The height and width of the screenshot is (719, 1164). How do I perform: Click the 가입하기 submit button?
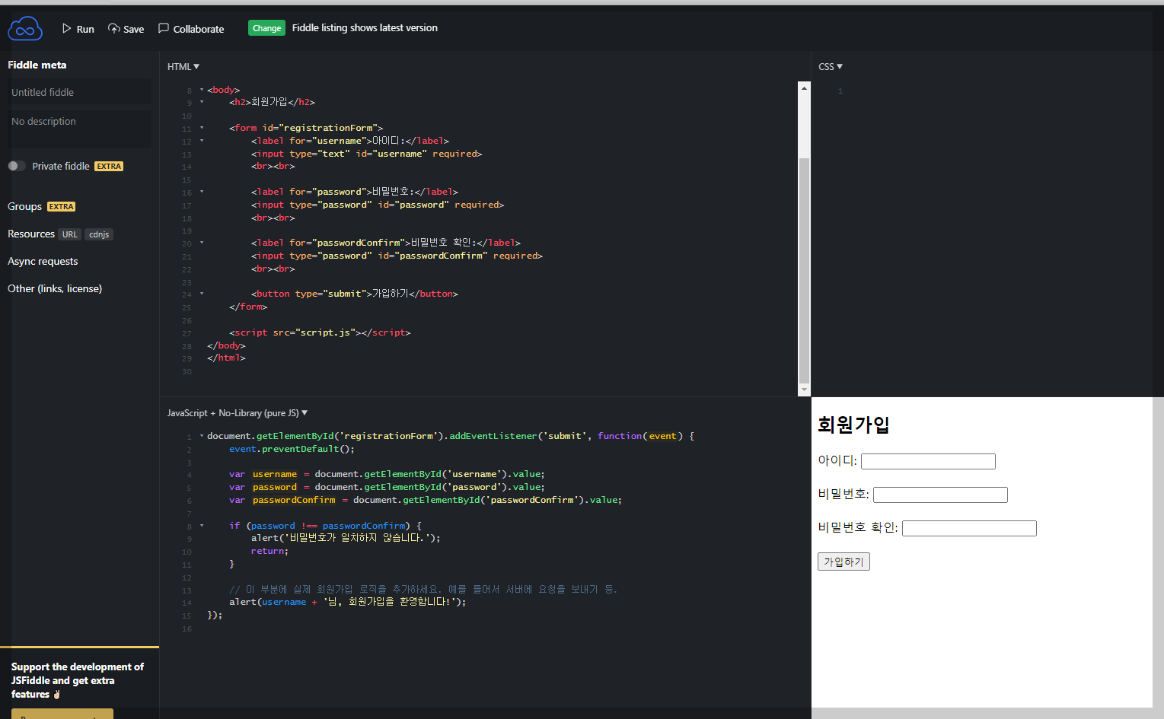(844, 562)
